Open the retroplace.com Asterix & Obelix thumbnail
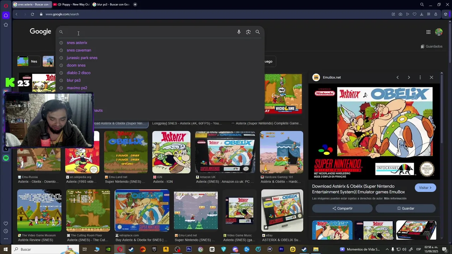The height and width of the screenshot is (254, 452). pos(142,211)
